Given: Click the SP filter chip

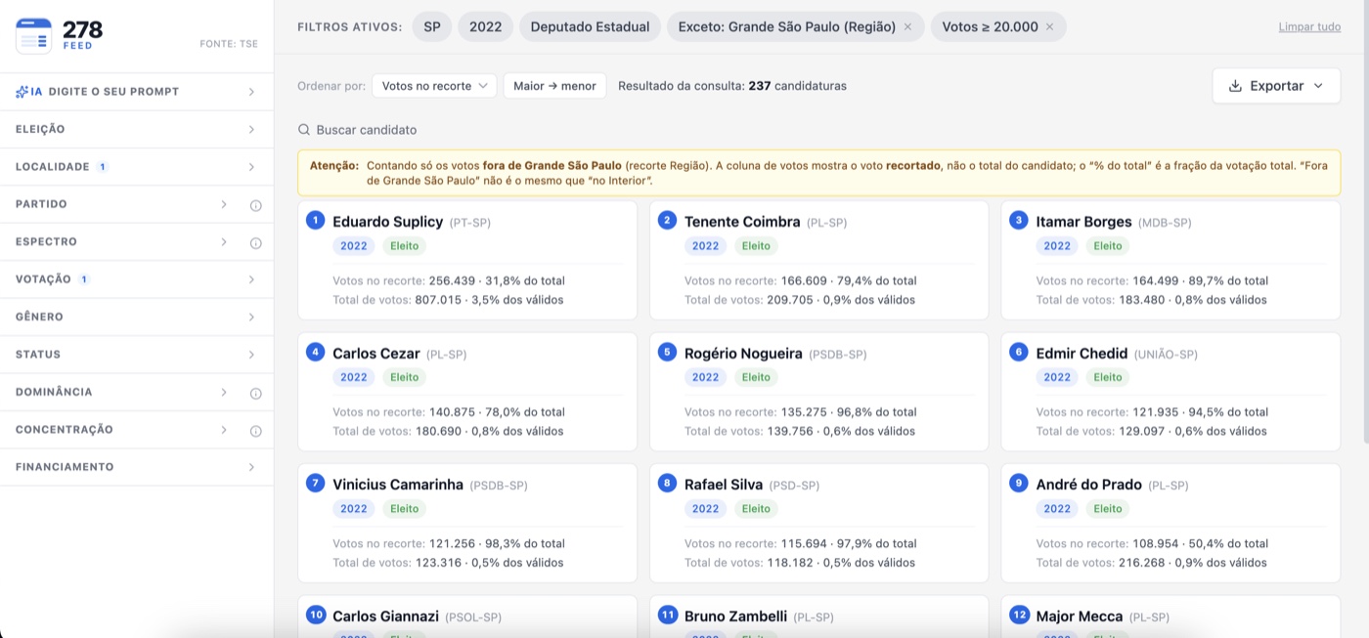Looking at the screenshot, I should pos(432,27).
